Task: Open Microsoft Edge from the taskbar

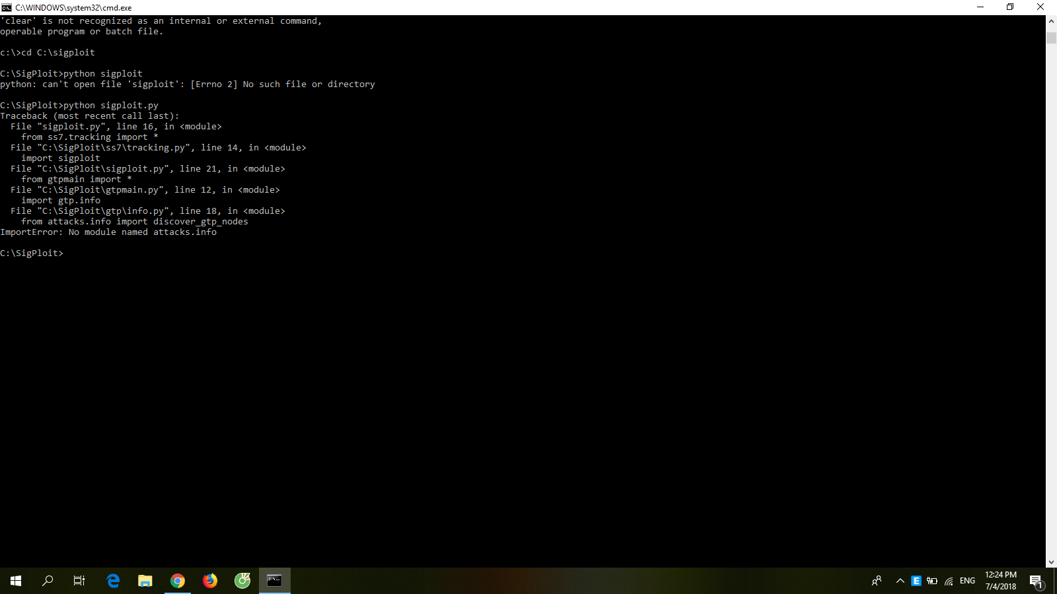Action: coord(113,581)
